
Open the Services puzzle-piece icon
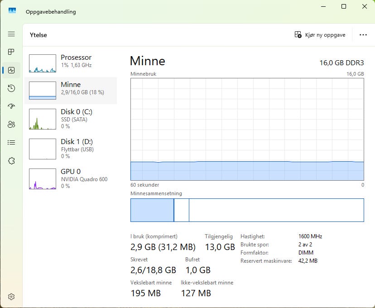click(11, 160)
